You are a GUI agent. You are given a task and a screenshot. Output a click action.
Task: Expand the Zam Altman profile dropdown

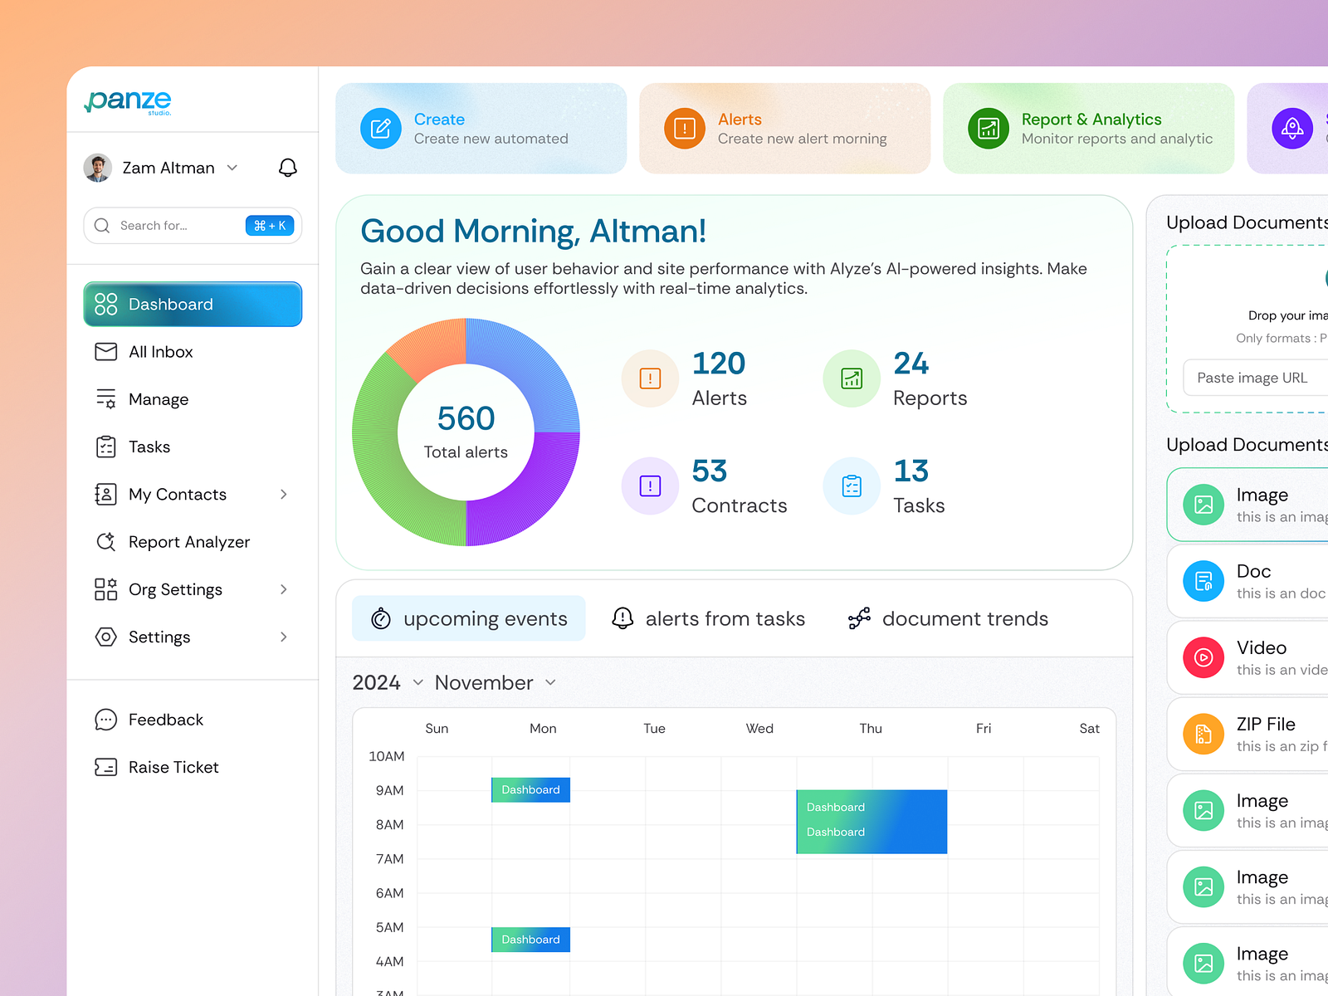[232, 168]
